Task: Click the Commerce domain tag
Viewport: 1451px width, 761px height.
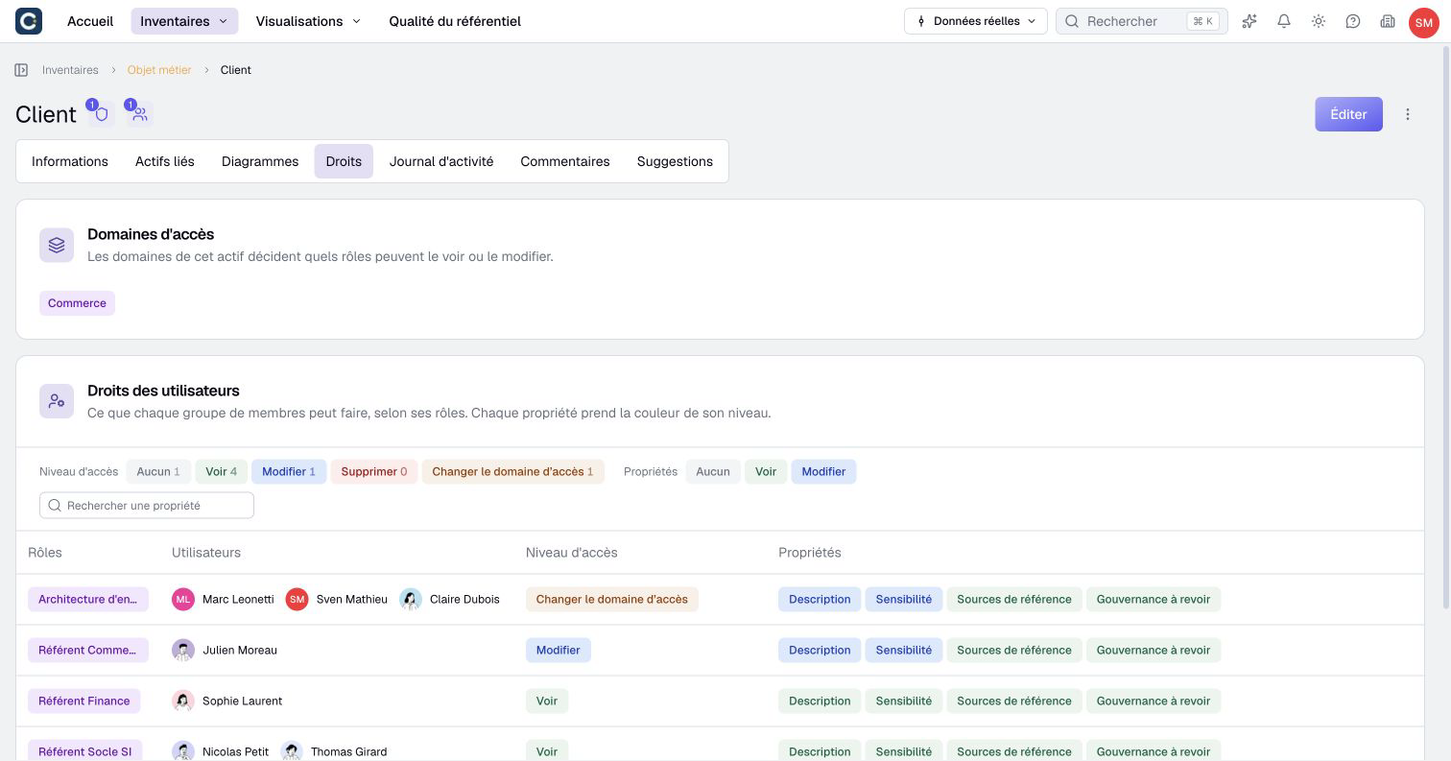Action: tap(77, 303)
